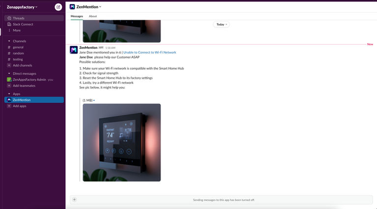The image size is (377, 209).
Task: Open the smart home hub image thumbnail
Action: [122, 142]
